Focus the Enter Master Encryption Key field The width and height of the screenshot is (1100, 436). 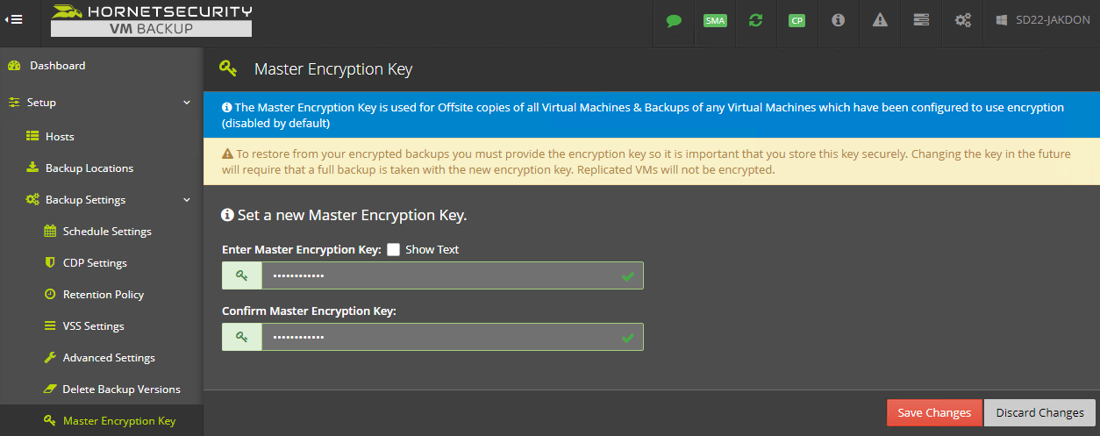pos(432,275)
